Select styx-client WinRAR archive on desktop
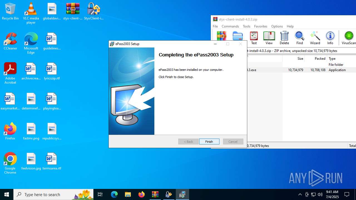Viewport: 356px width, 200px height. pos(73,12)
